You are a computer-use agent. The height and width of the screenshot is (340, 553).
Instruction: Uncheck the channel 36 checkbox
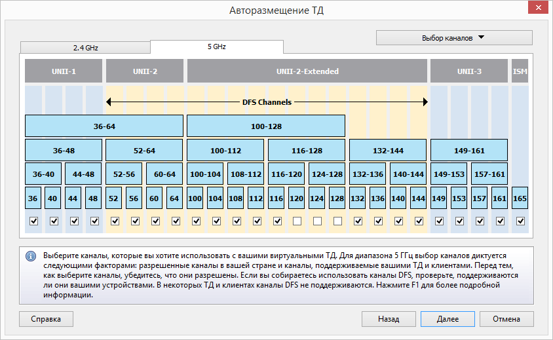(33, 221)
